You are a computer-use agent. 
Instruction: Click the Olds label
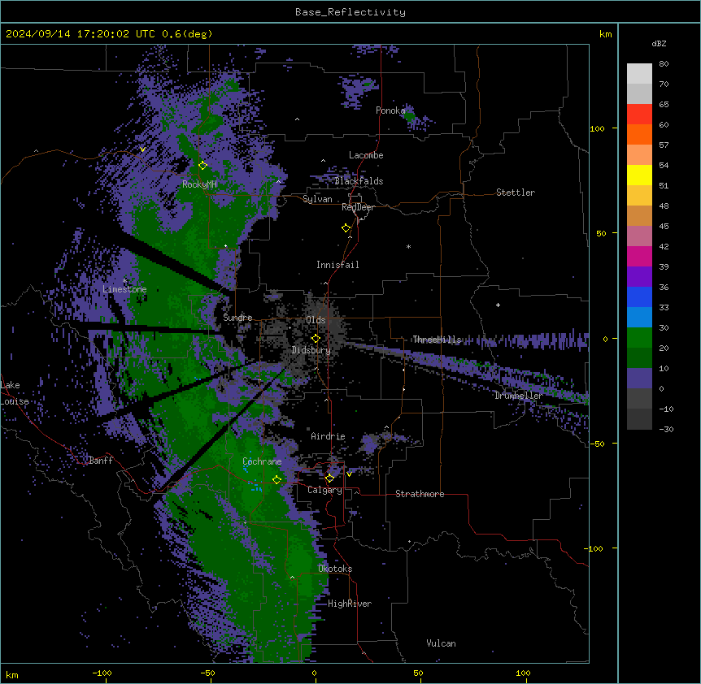click(x=316, y=320)
